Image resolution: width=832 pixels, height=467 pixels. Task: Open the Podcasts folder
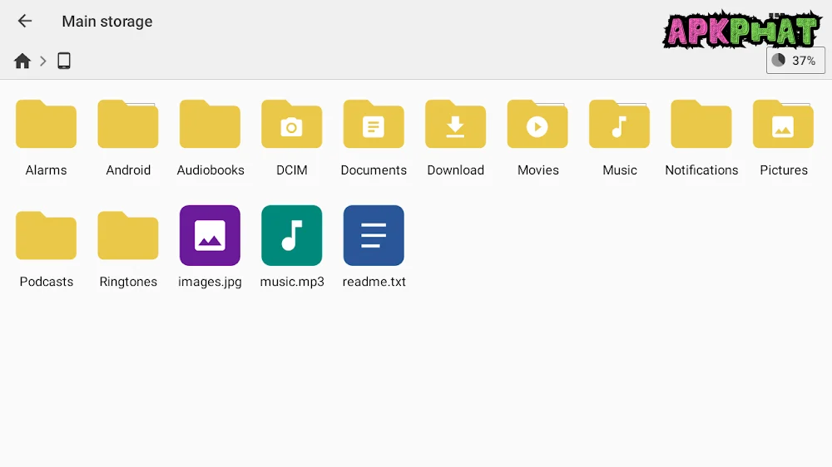[46, 237]
